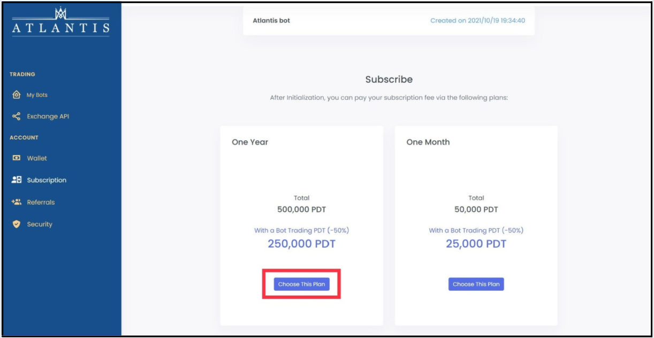Click the Exchange API share icon
The height and width of the screenshot is (338, 654).
pyautogui.click(x=16, y=116)
